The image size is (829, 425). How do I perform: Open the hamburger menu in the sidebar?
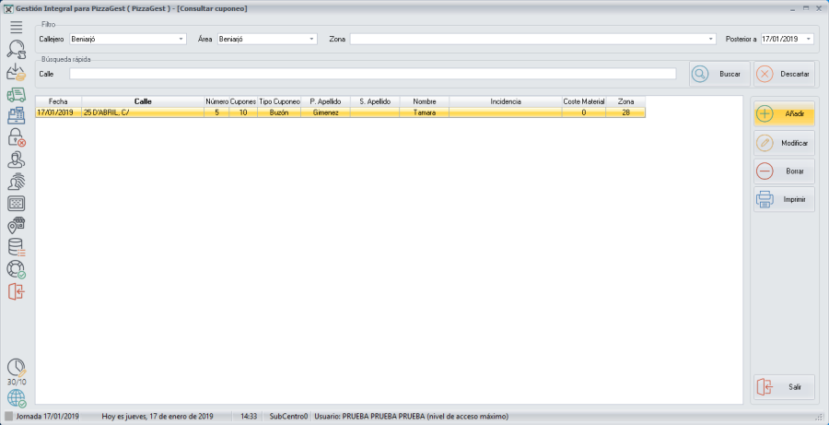point(16,28)
